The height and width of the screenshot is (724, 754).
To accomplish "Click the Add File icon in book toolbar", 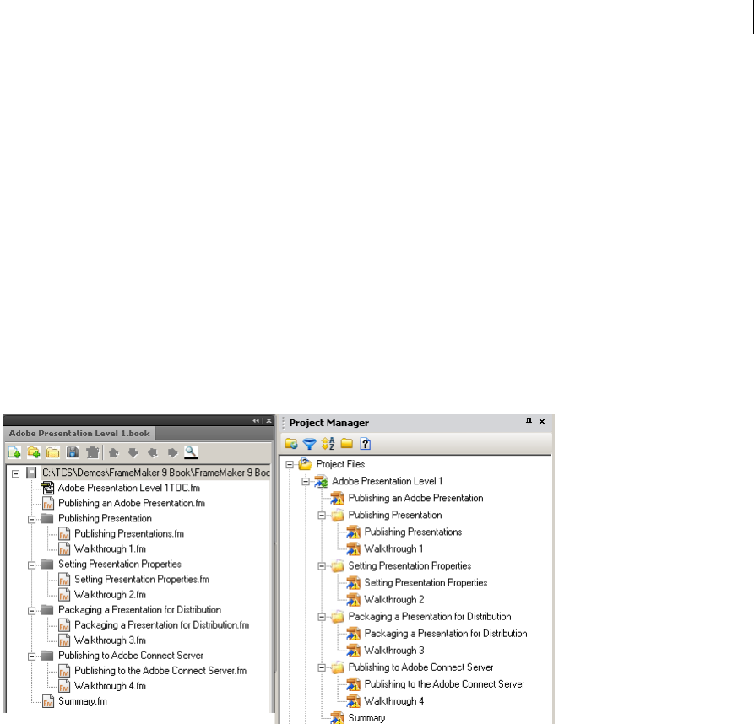I will (14, 452).
